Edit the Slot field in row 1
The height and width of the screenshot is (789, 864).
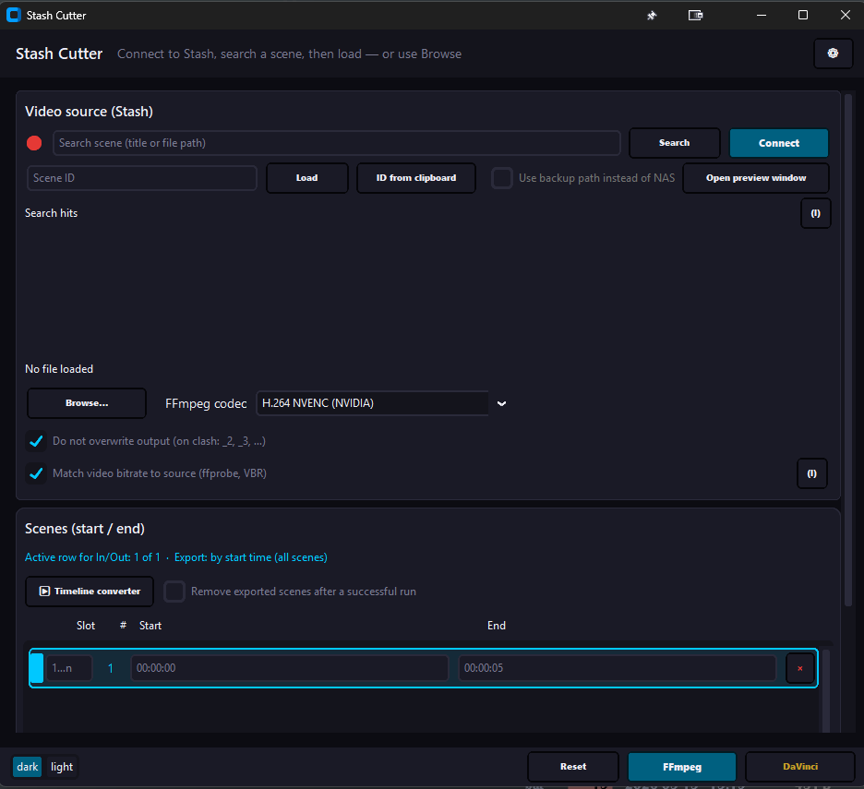pos(69,668)
